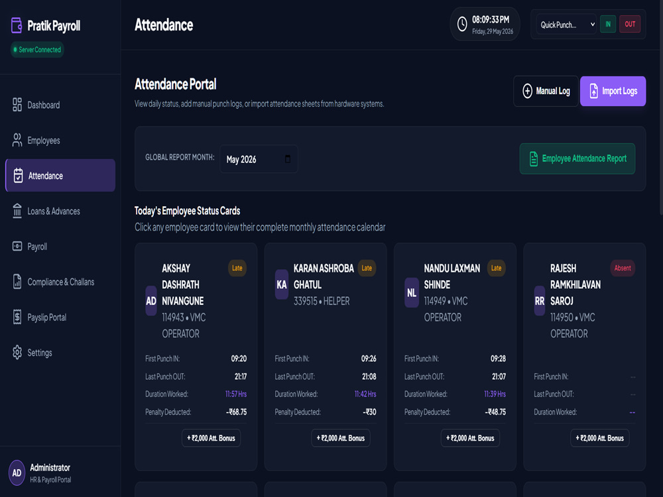Image resolution: width=663 pixels, height=497 pixels.
Task: Click the Absent badge on Rajesh's card
Action: coord(623,268)
